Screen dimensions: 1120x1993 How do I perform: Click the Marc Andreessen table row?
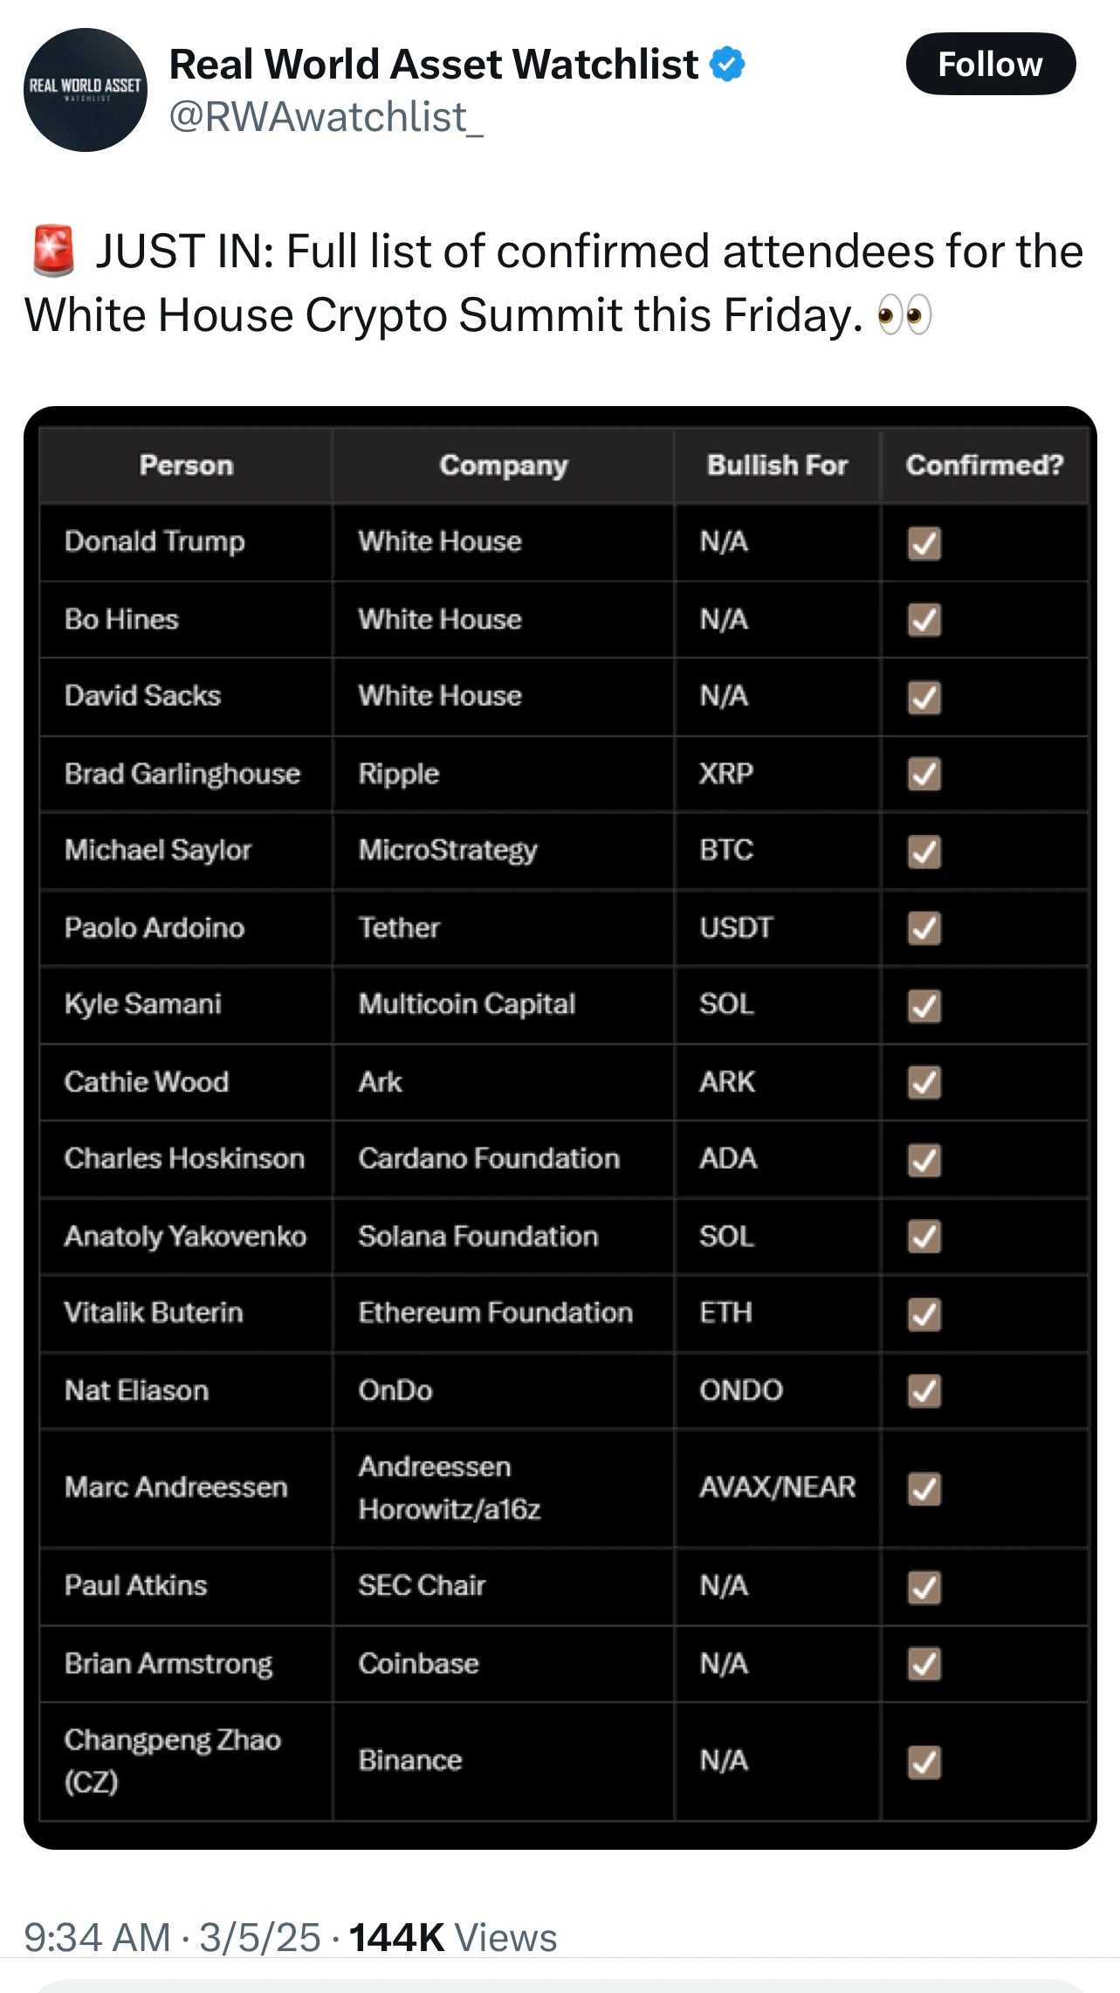coord(564,1488)
